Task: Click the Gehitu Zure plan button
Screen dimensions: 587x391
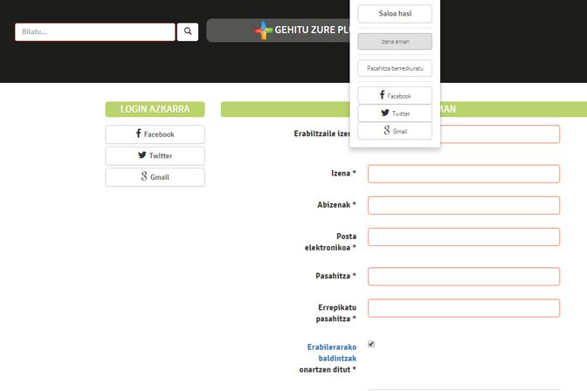Action: (278, 31)
